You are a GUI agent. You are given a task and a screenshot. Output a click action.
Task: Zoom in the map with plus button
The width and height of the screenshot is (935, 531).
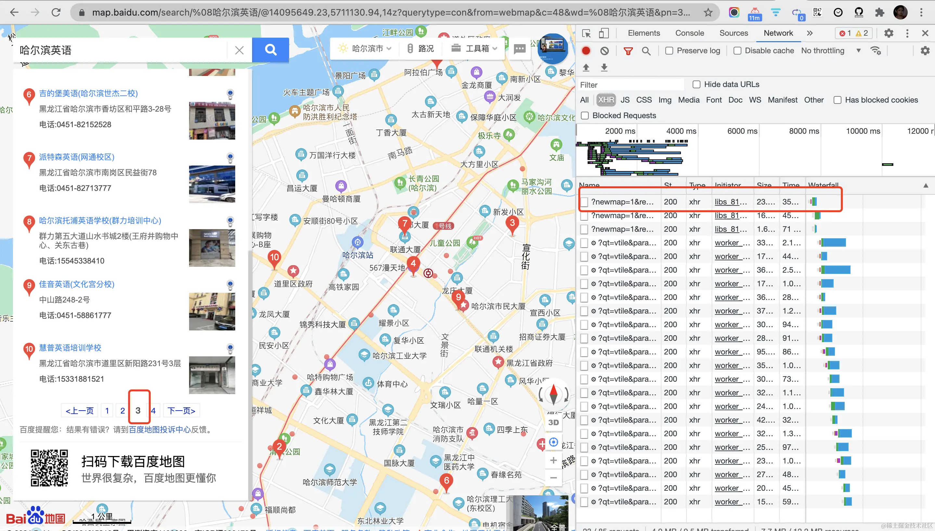pyautogui.click(x=553, y=460)
